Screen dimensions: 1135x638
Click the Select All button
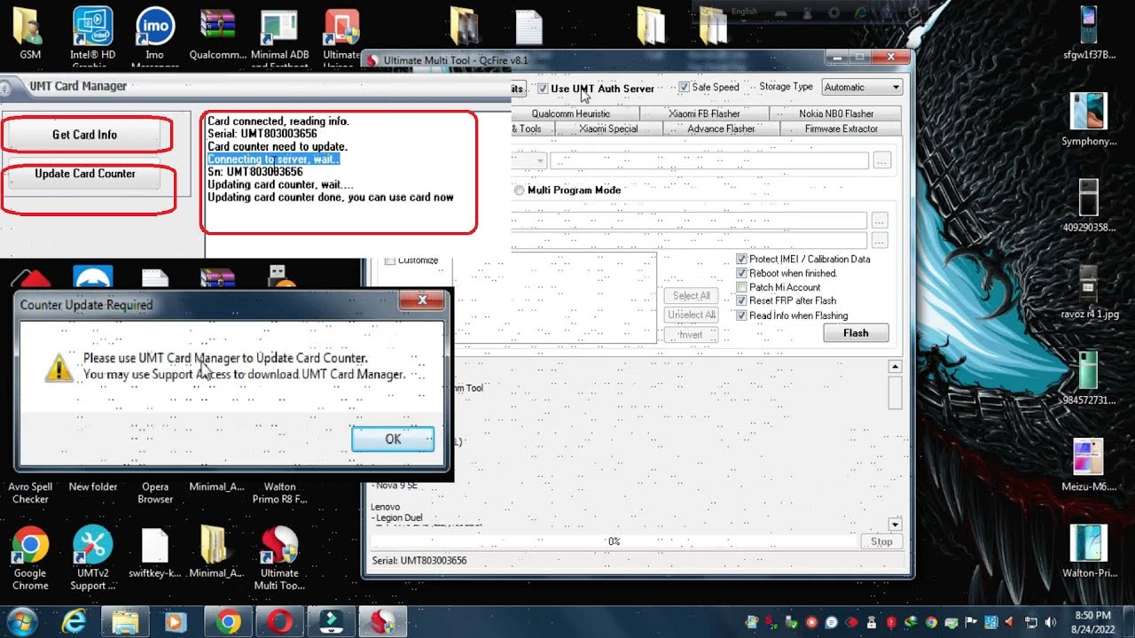pyautogui.click(x=692, y=296)
